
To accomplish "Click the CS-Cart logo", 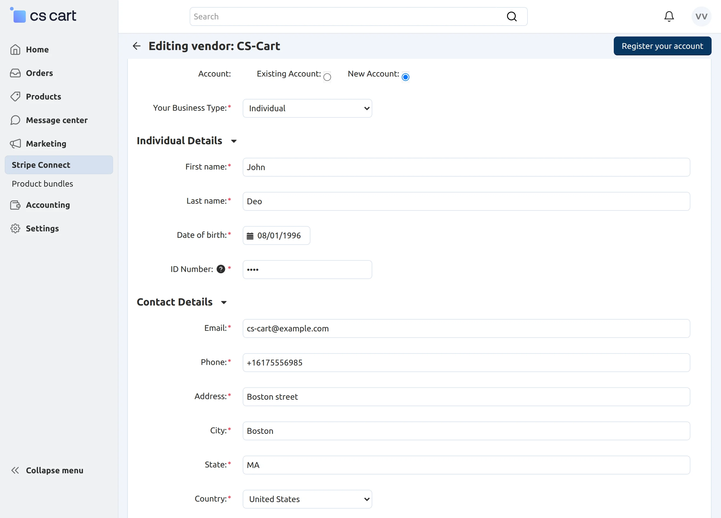I will pyautogui.click(x=43, y=15).
